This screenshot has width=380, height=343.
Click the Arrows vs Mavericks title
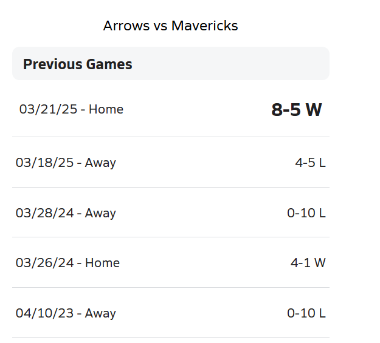(170, 25)
